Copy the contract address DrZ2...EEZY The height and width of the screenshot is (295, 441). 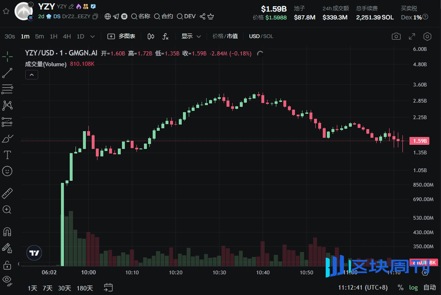click(x=95, y=17)
